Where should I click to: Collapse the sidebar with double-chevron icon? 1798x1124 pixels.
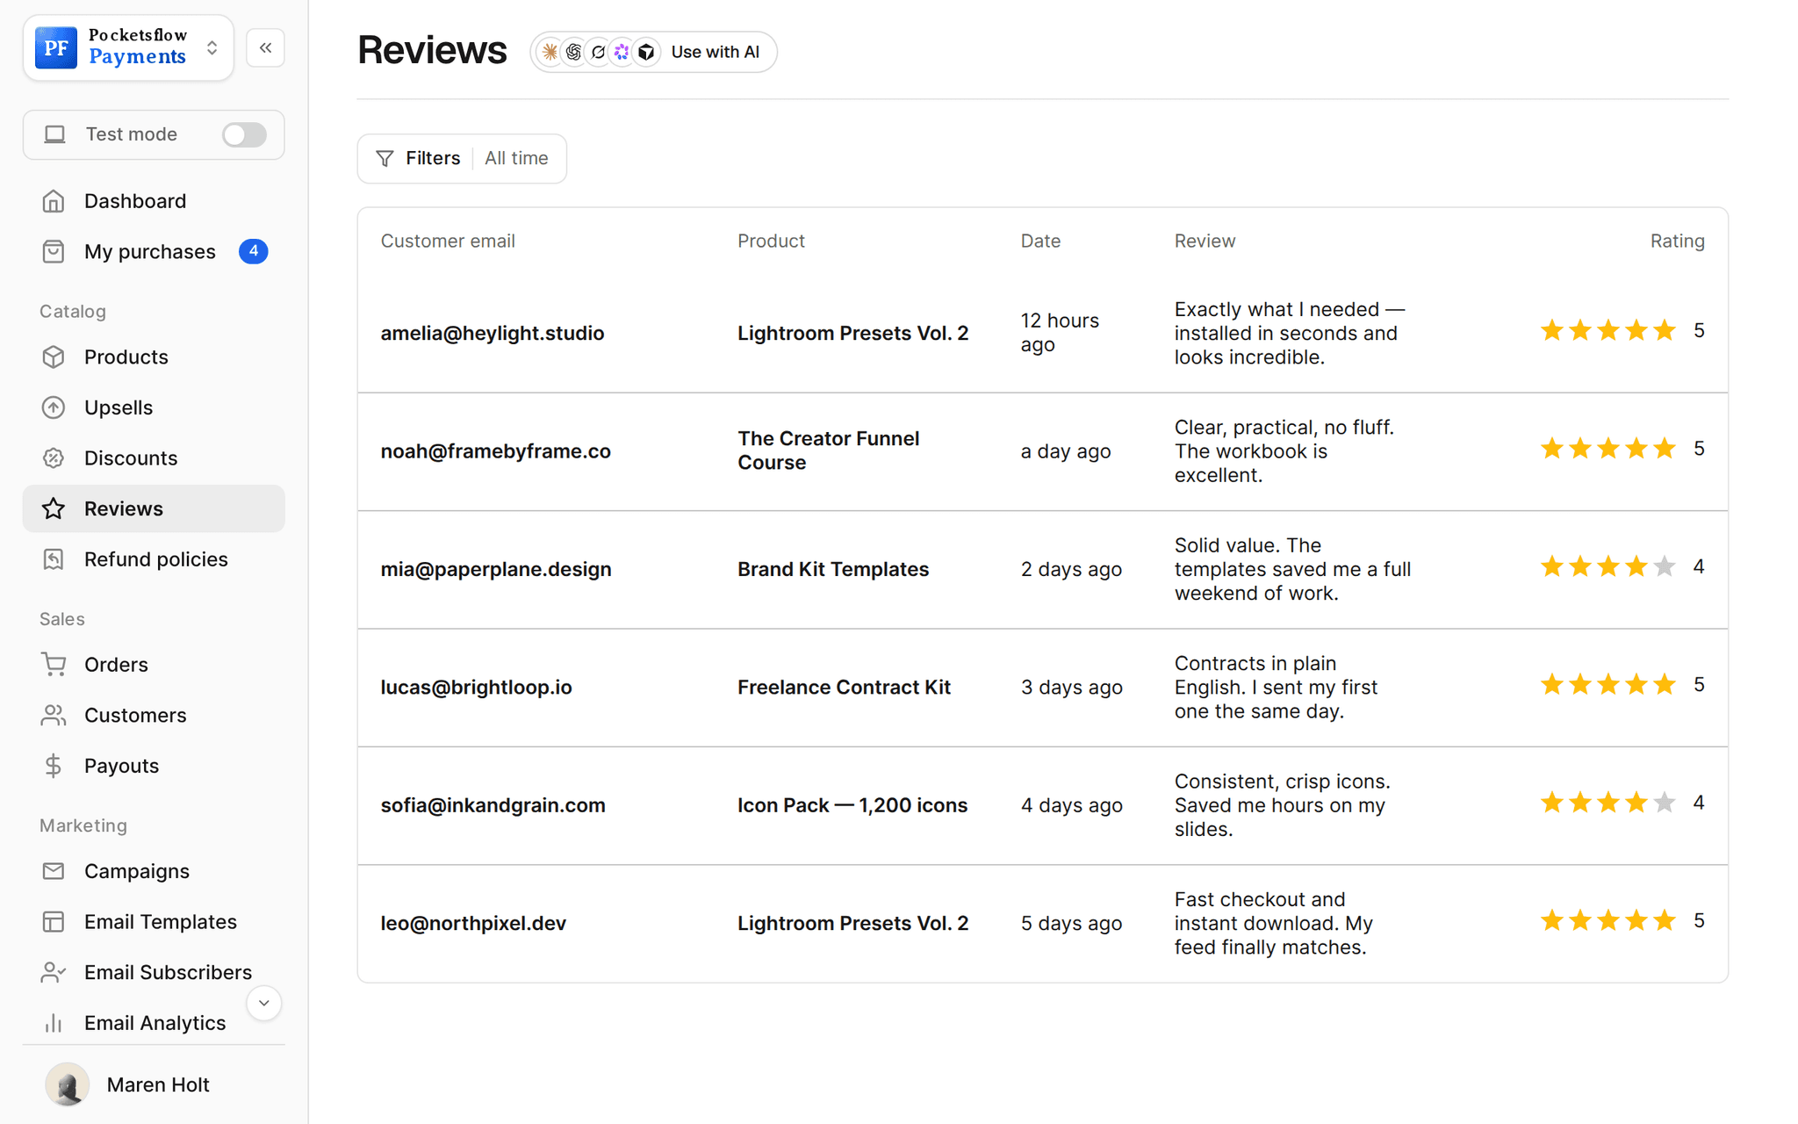click(265, 47)
